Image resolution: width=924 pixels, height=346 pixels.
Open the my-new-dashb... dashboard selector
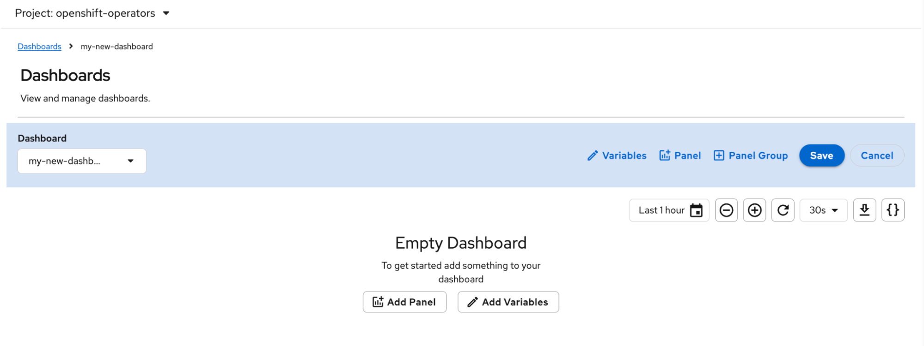(x=82, y=161)
